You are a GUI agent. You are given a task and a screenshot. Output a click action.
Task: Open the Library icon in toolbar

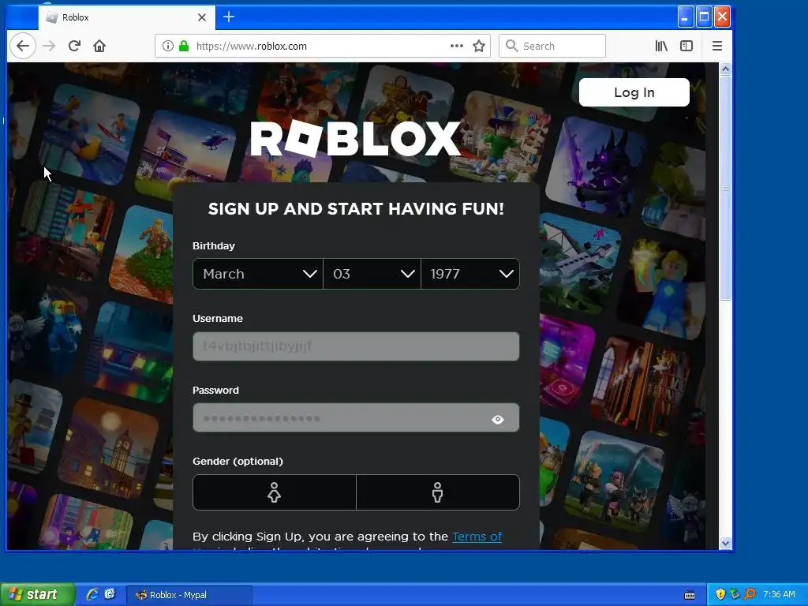point(661,46)
